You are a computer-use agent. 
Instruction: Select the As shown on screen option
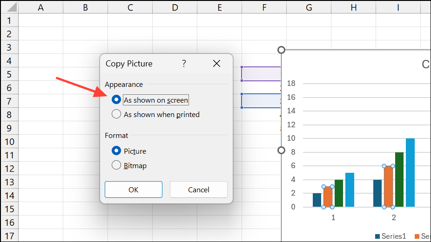(x=116, y=100)
